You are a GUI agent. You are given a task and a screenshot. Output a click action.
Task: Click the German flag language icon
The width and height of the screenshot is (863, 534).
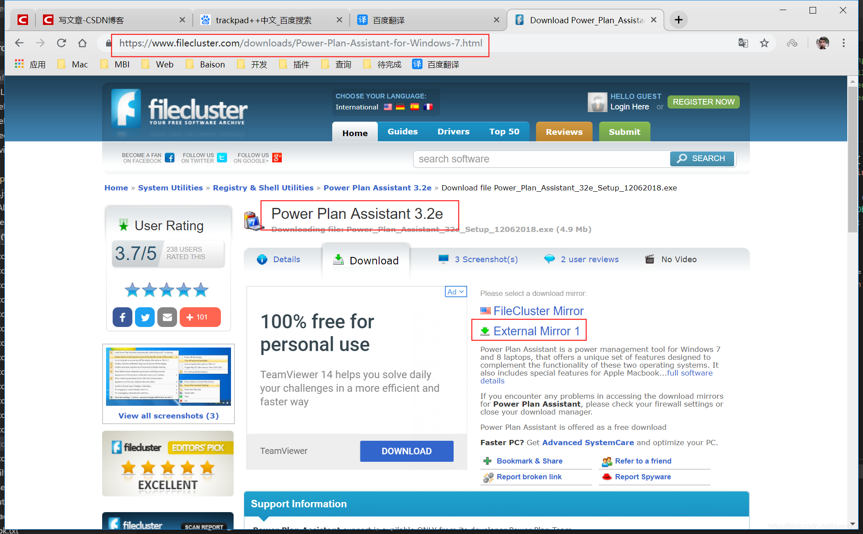400,107
